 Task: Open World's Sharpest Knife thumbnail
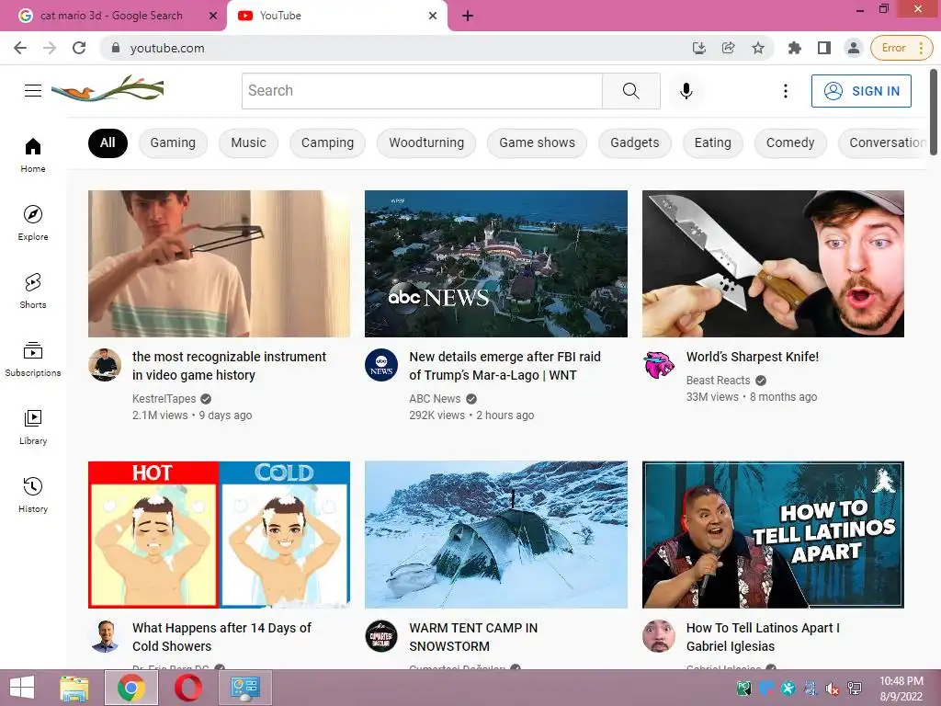click(773, 264)
